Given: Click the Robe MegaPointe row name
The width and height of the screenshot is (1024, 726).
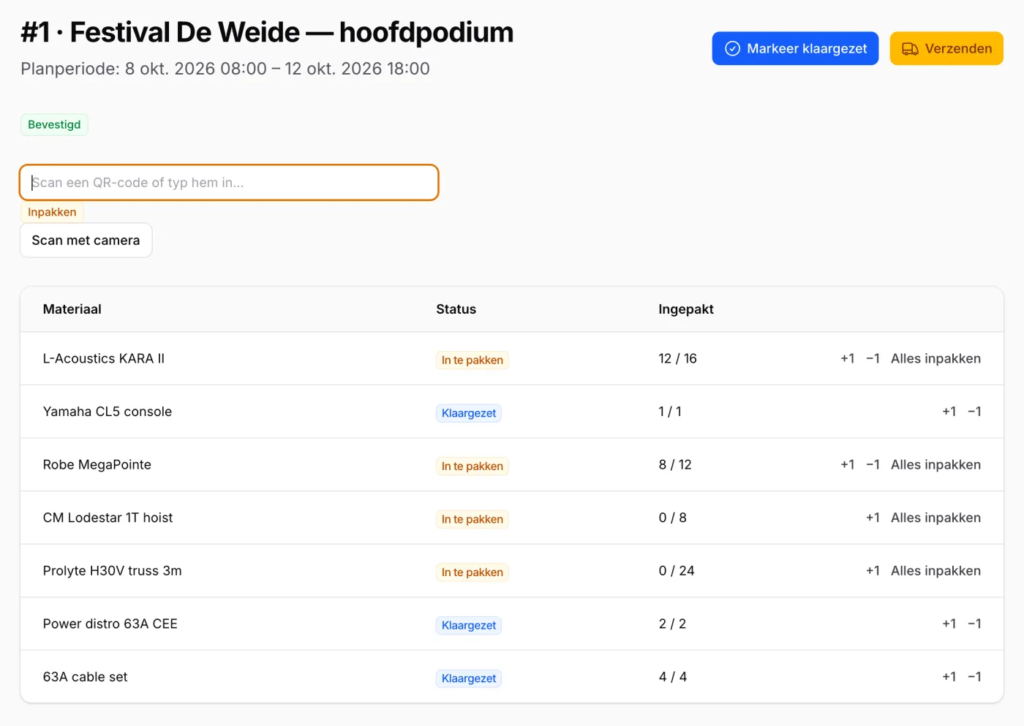Looking at the screenshot, I should [x=97, y=465].
